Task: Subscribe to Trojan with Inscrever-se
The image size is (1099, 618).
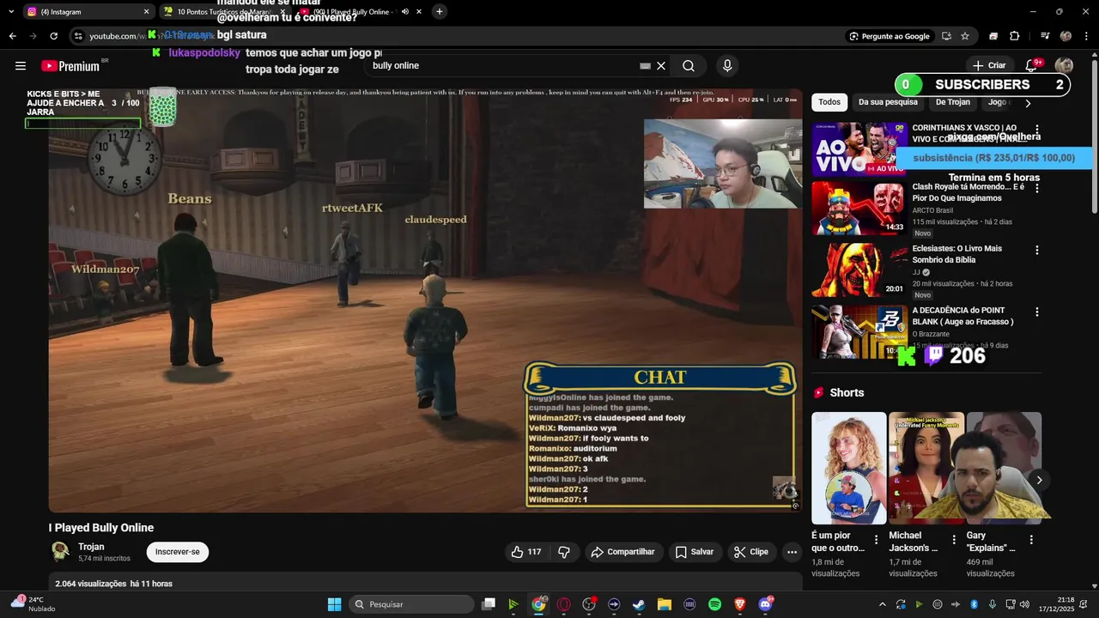Action: point(178,552)
